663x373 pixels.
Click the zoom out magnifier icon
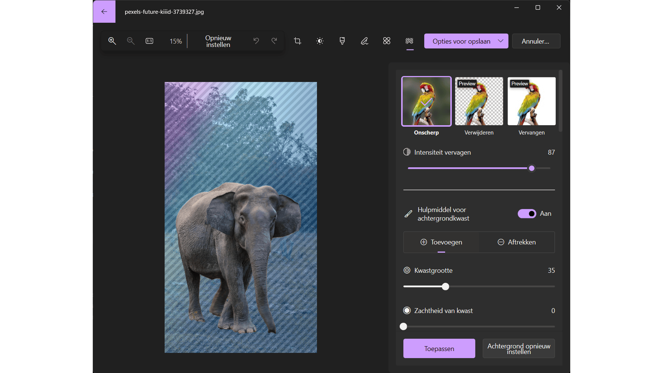(131, 41)
